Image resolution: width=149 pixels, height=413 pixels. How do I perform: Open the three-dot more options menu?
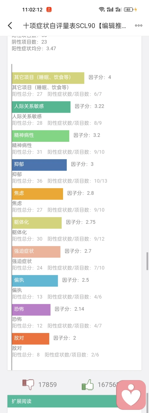point(138,25)
